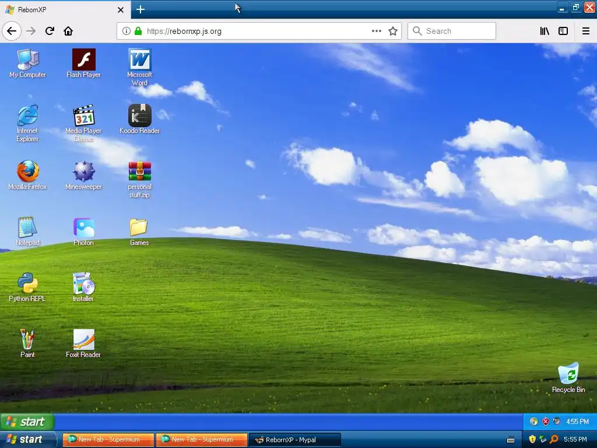The width and height of the screenshot is (597, 448).
Task: Click the green secure padlock icon
Action: click(138, 31)
